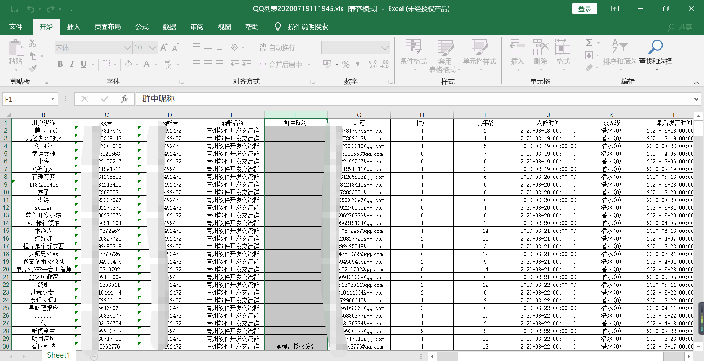Screen dimensions: 704x361
Task: Toggle bold formatting
Action: (x=60, y=64)
